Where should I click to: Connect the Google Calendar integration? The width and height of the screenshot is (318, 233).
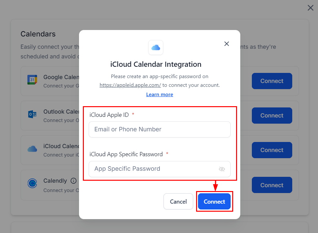[x=272, y=81]
